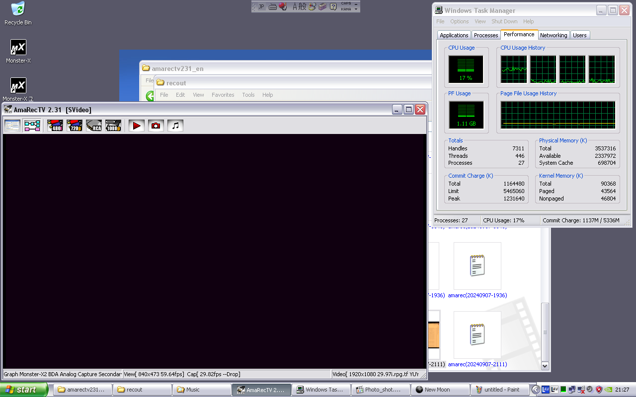This screenshot has height=397, width=636.
Task: Open the IME bar options dropdown arrow
Action: (x=356, y=9)
